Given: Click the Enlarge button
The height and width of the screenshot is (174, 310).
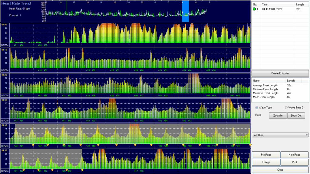Looking at the screenshot, I should pos(266,162).
